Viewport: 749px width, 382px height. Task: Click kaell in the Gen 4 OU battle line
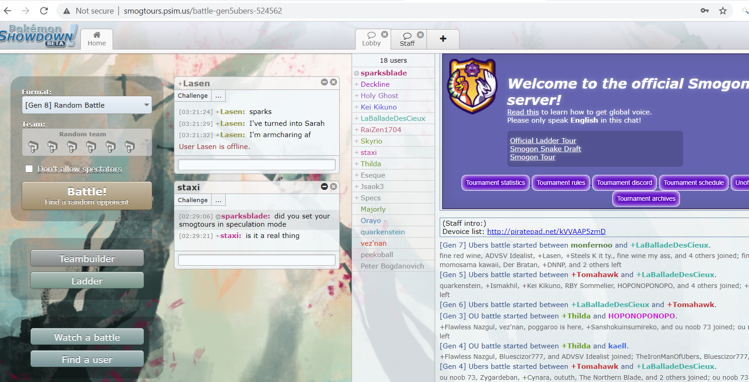coord(617,346)
